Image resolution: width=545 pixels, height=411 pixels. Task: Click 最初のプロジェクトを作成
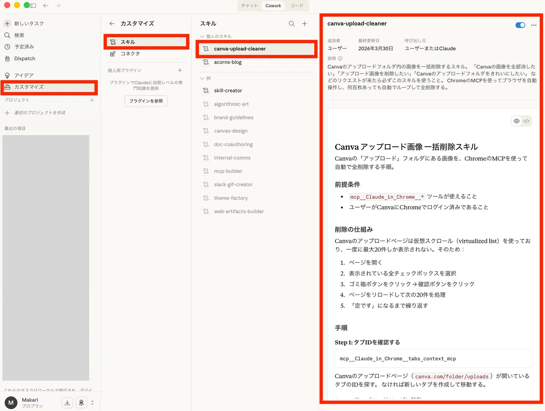point(40,112)
